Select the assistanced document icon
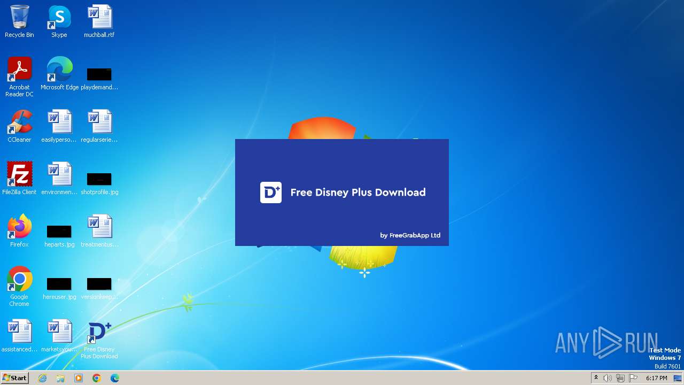The height and width of the screenshot is (385, 684). (19, 336)
